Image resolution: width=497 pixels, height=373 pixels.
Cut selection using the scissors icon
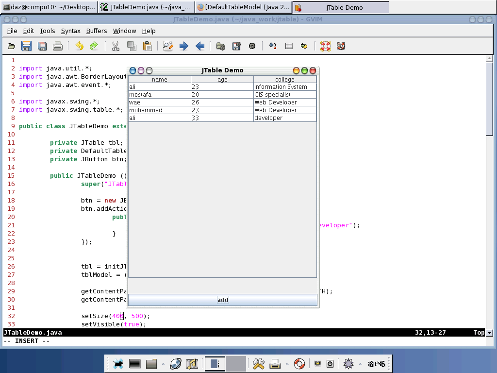click(116, 46)
